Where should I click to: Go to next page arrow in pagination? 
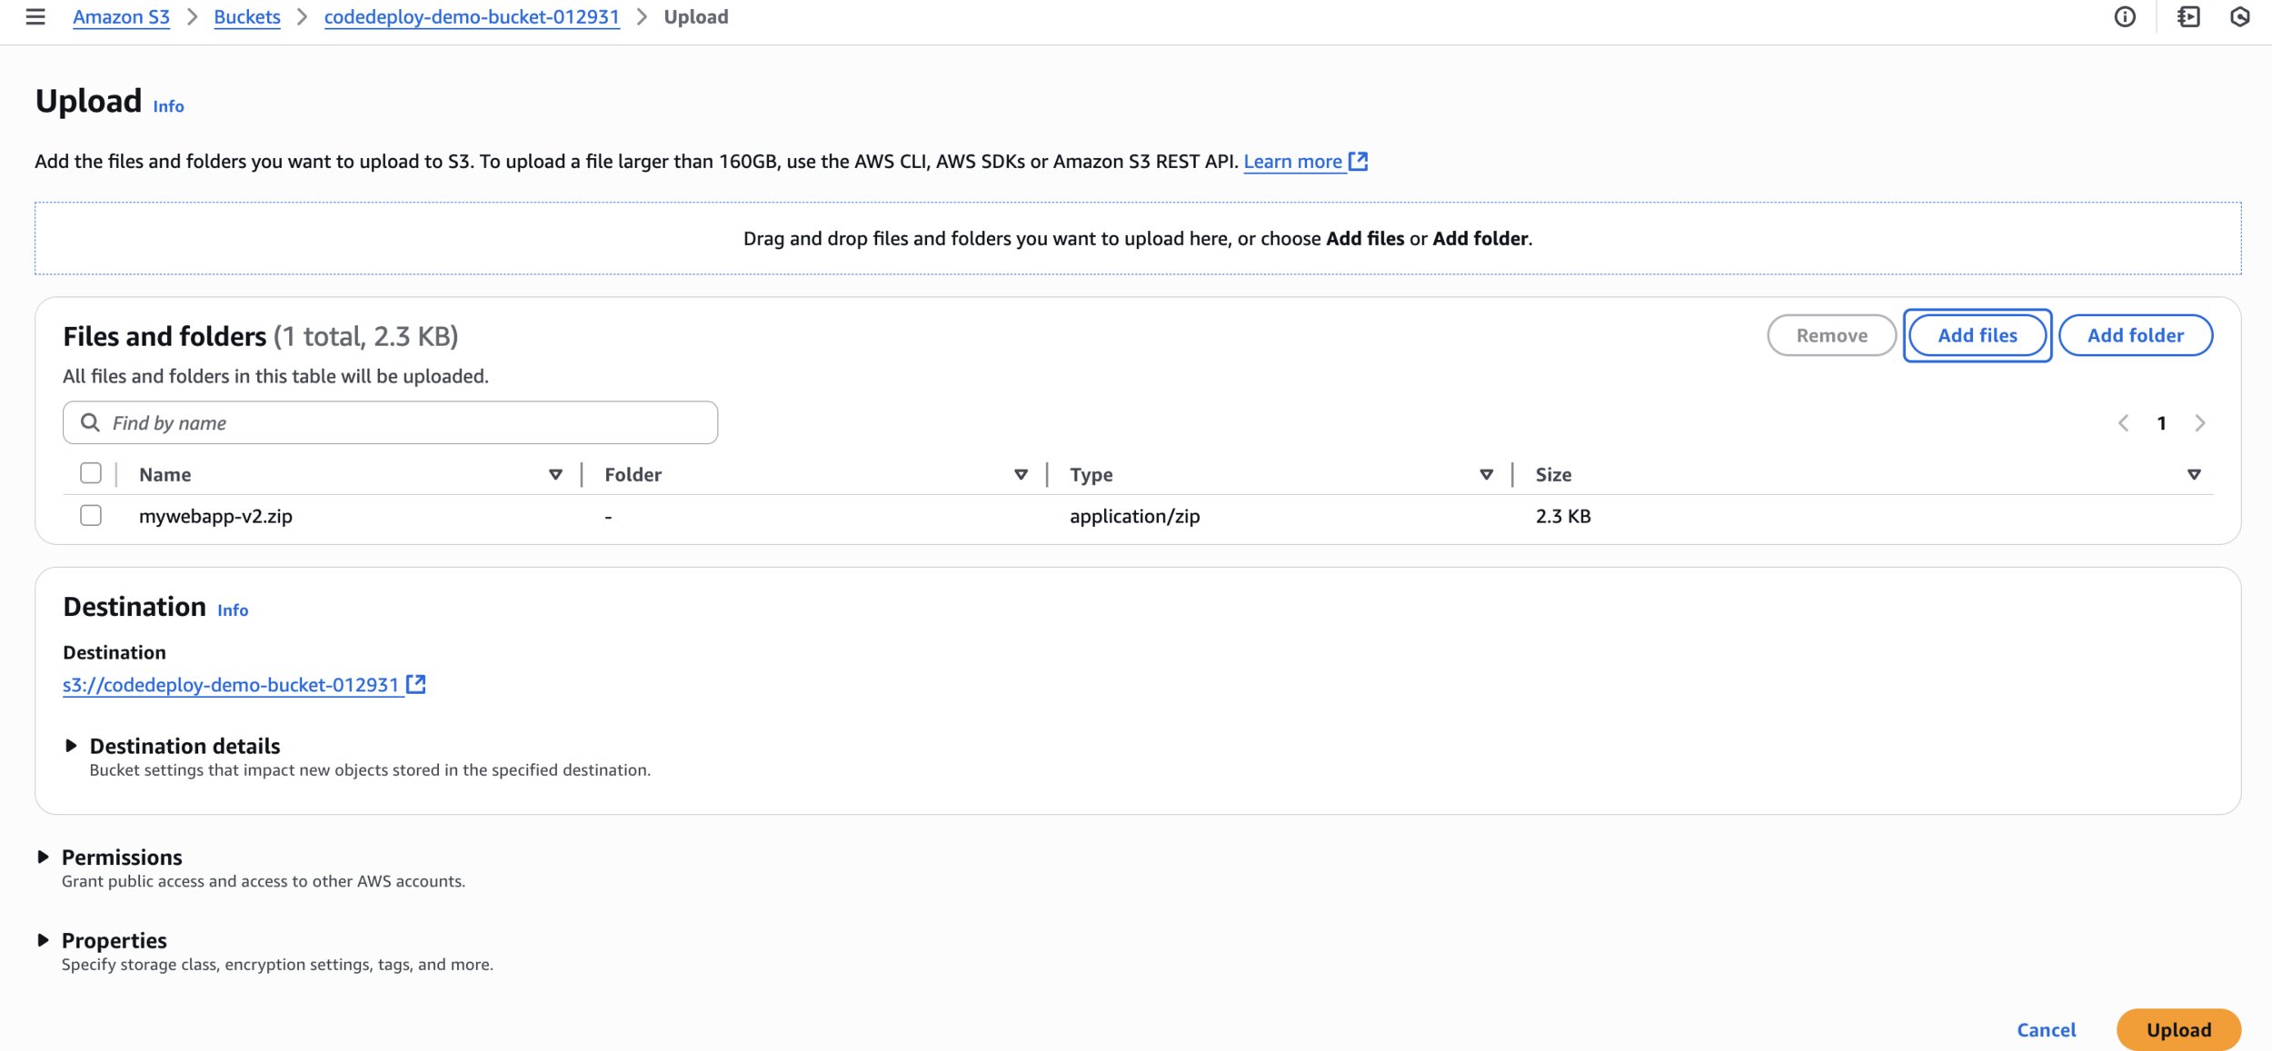pyautogui.click(x=2199, y=422)
